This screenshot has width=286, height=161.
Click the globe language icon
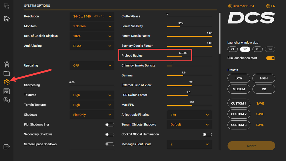268,6
